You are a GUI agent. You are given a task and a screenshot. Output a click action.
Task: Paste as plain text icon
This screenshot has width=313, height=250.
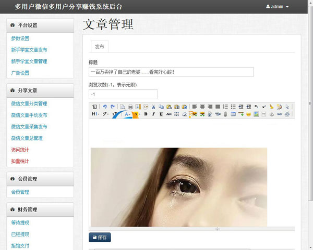point(177,107)
